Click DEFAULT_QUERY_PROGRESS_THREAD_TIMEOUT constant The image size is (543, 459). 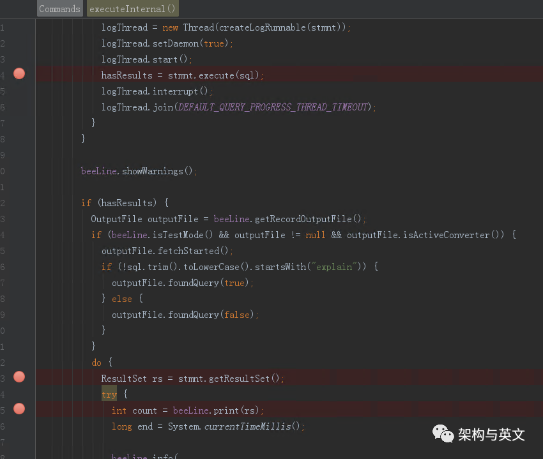tap(273, 107)
